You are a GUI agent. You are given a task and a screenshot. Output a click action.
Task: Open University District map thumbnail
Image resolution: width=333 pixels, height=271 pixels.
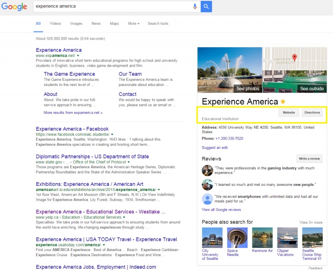(295, 59)
